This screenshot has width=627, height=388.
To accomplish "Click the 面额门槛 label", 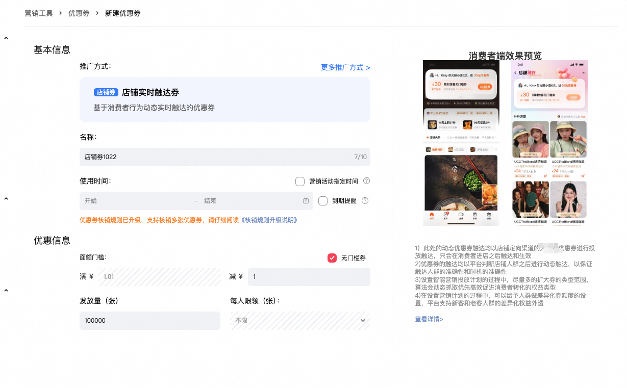I will [93, 257].
